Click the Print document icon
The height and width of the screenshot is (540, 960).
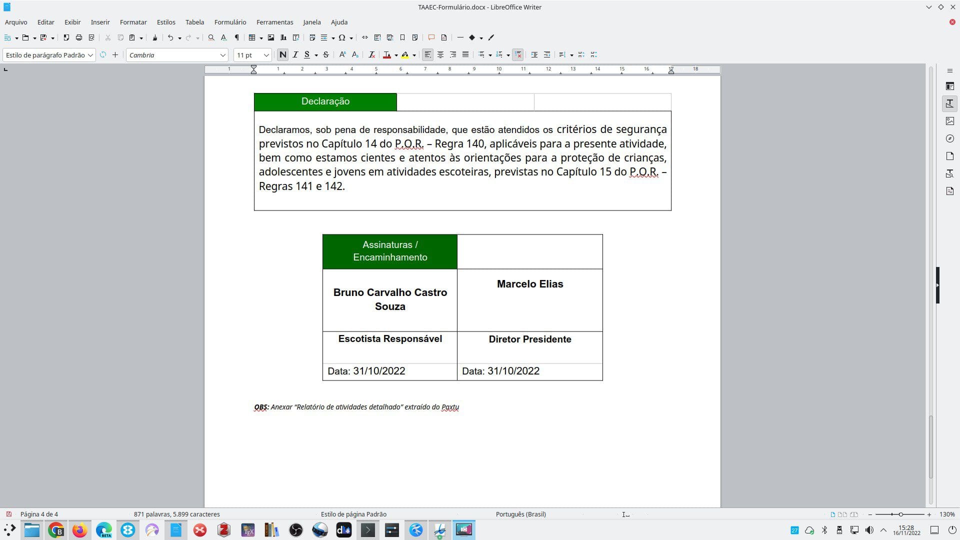tap(78, 37)
